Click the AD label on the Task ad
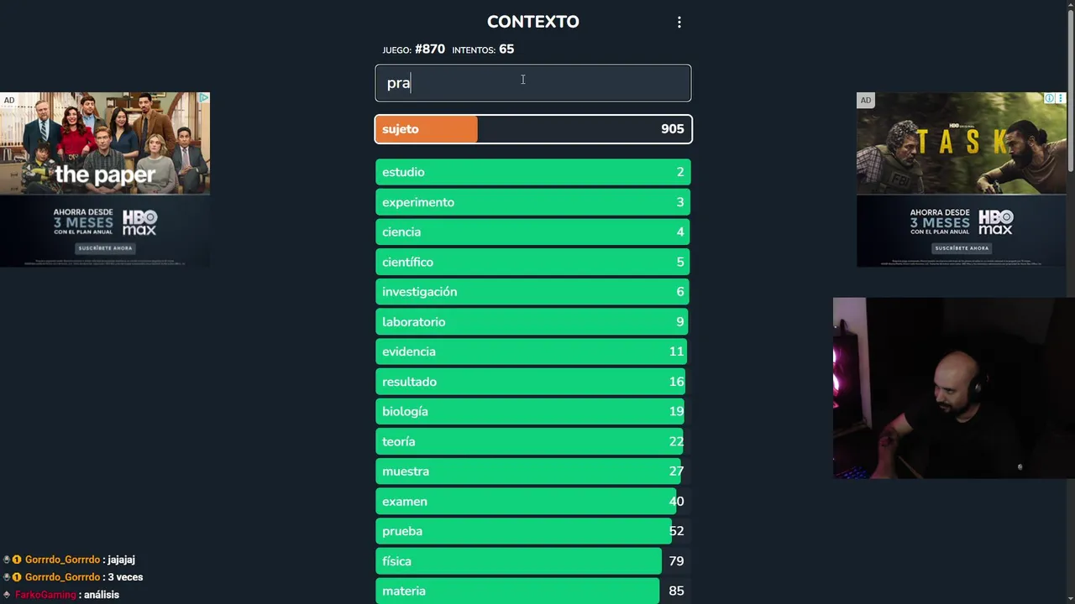The width and height of the screenshot is (1075, 604). point(865,101)
